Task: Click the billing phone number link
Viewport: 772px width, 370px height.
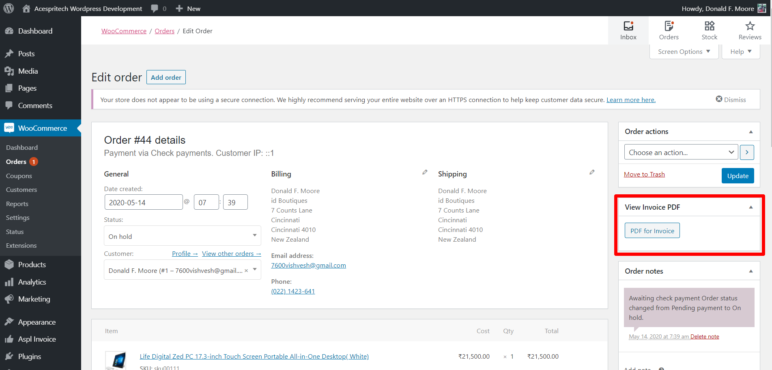Action: 293,291
